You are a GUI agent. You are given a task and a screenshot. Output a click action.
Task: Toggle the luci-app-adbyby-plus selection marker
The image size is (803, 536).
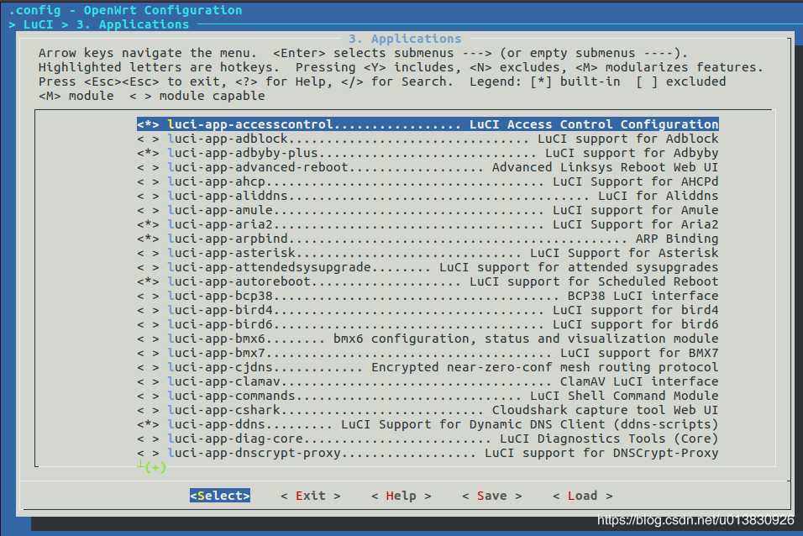pos(148,153)
